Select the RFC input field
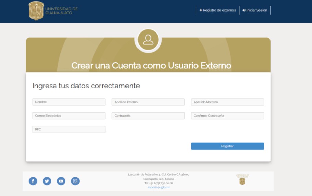This screenshot has width=312, height=196. pos(69,129)
